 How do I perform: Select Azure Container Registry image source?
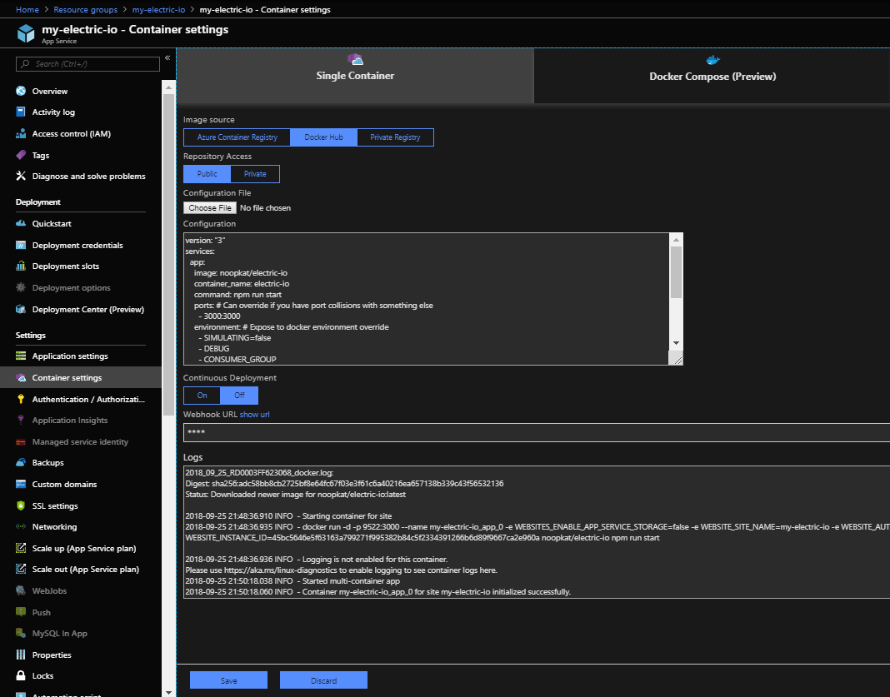[x=237, y=137]
